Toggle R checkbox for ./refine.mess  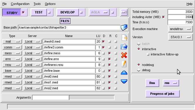109,53
